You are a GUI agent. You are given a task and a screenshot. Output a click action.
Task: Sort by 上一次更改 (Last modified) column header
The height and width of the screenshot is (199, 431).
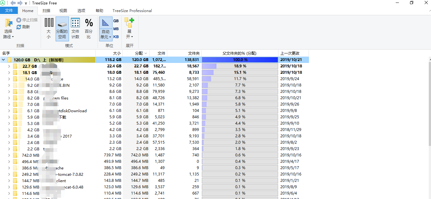tap(293, 53)
